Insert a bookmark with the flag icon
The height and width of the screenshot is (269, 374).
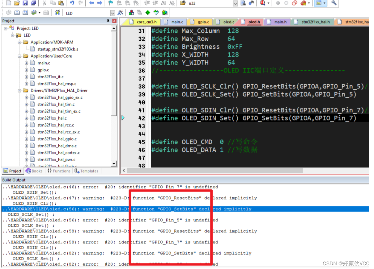(111, 3)
